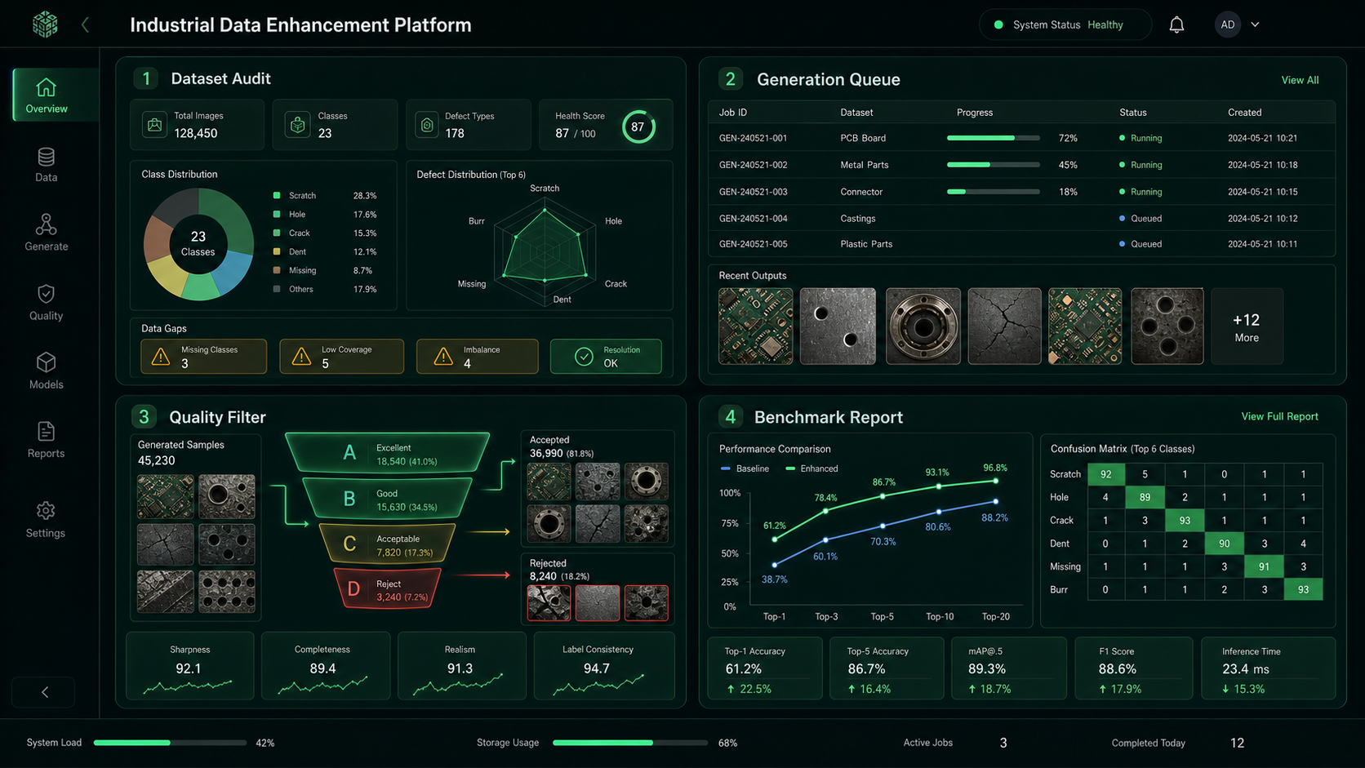Open the Data sidebar section
Screen dimensions: 1365x768
[x=47, y=165]
